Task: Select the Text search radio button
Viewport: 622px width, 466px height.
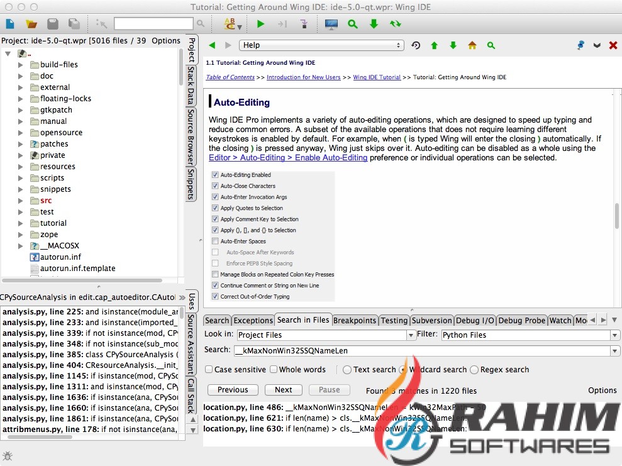Action: coord(347,370)
